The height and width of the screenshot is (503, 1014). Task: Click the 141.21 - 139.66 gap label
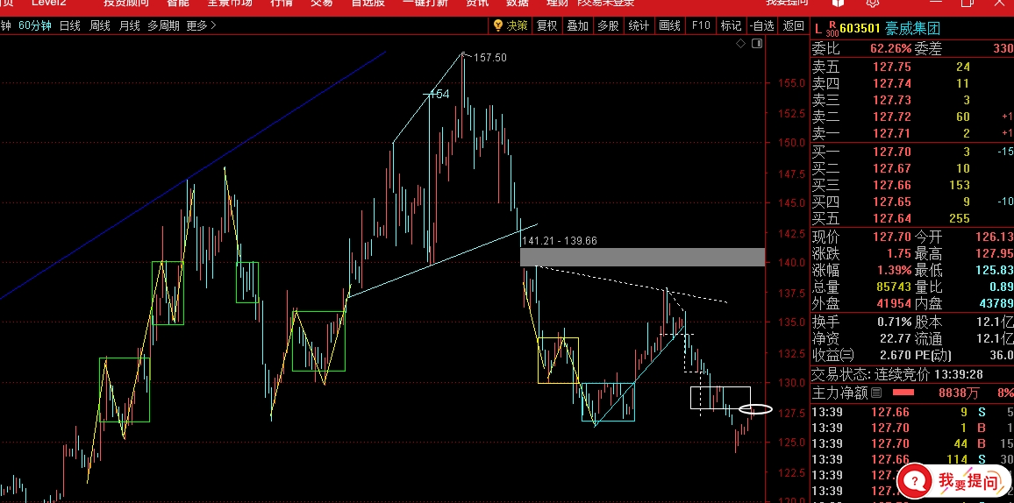pyautogui.click(x=559, y=241)
